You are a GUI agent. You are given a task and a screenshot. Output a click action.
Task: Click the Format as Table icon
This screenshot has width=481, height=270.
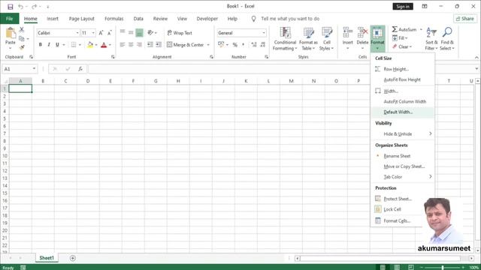308,32
